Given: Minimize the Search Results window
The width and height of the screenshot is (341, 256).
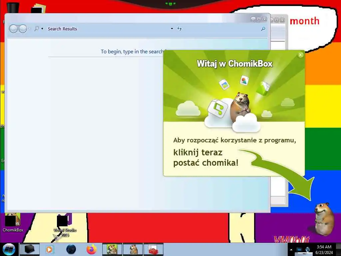Looking at the screenshot, I should (253, 19).
